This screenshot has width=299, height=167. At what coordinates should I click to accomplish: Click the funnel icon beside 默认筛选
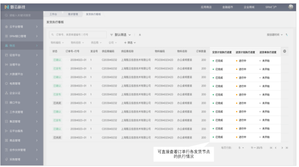[112, 35]
